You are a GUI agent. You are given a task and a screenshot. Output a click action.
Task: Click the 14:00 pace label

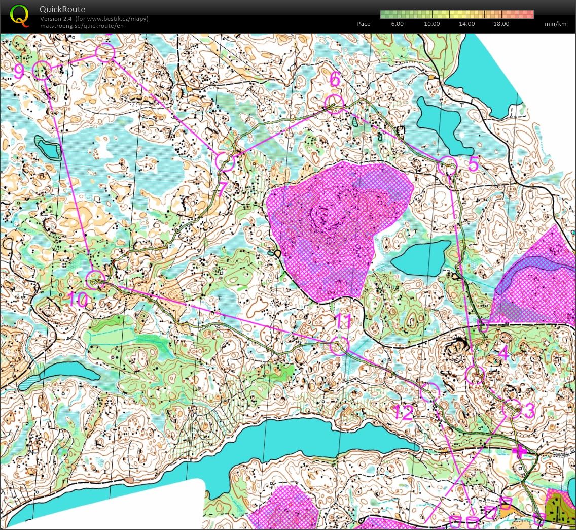(466, 24)
